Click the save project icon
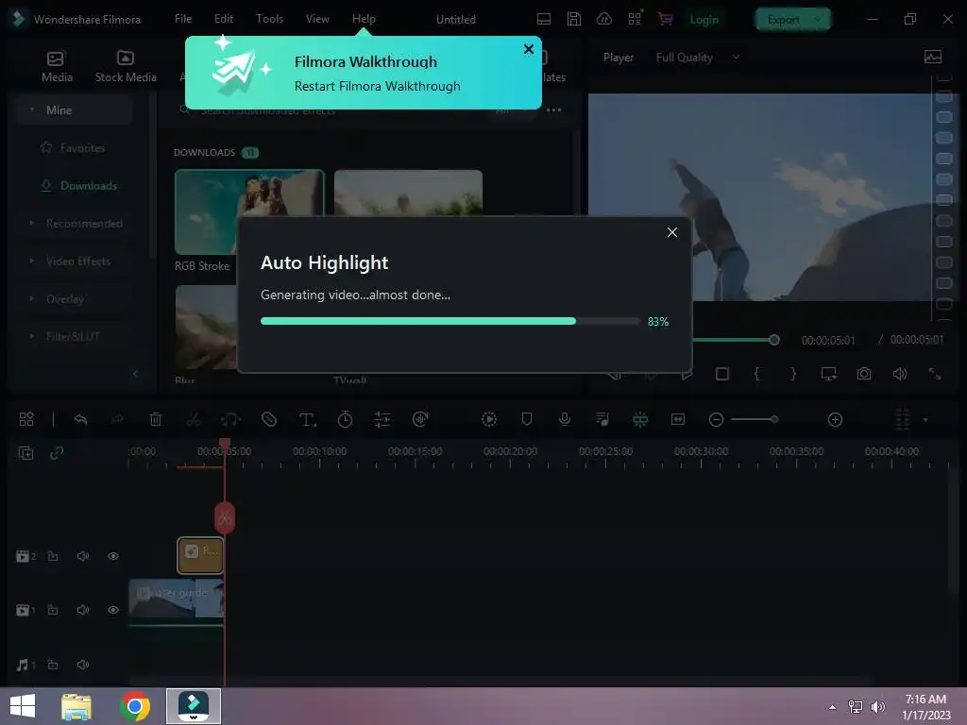 574,19
